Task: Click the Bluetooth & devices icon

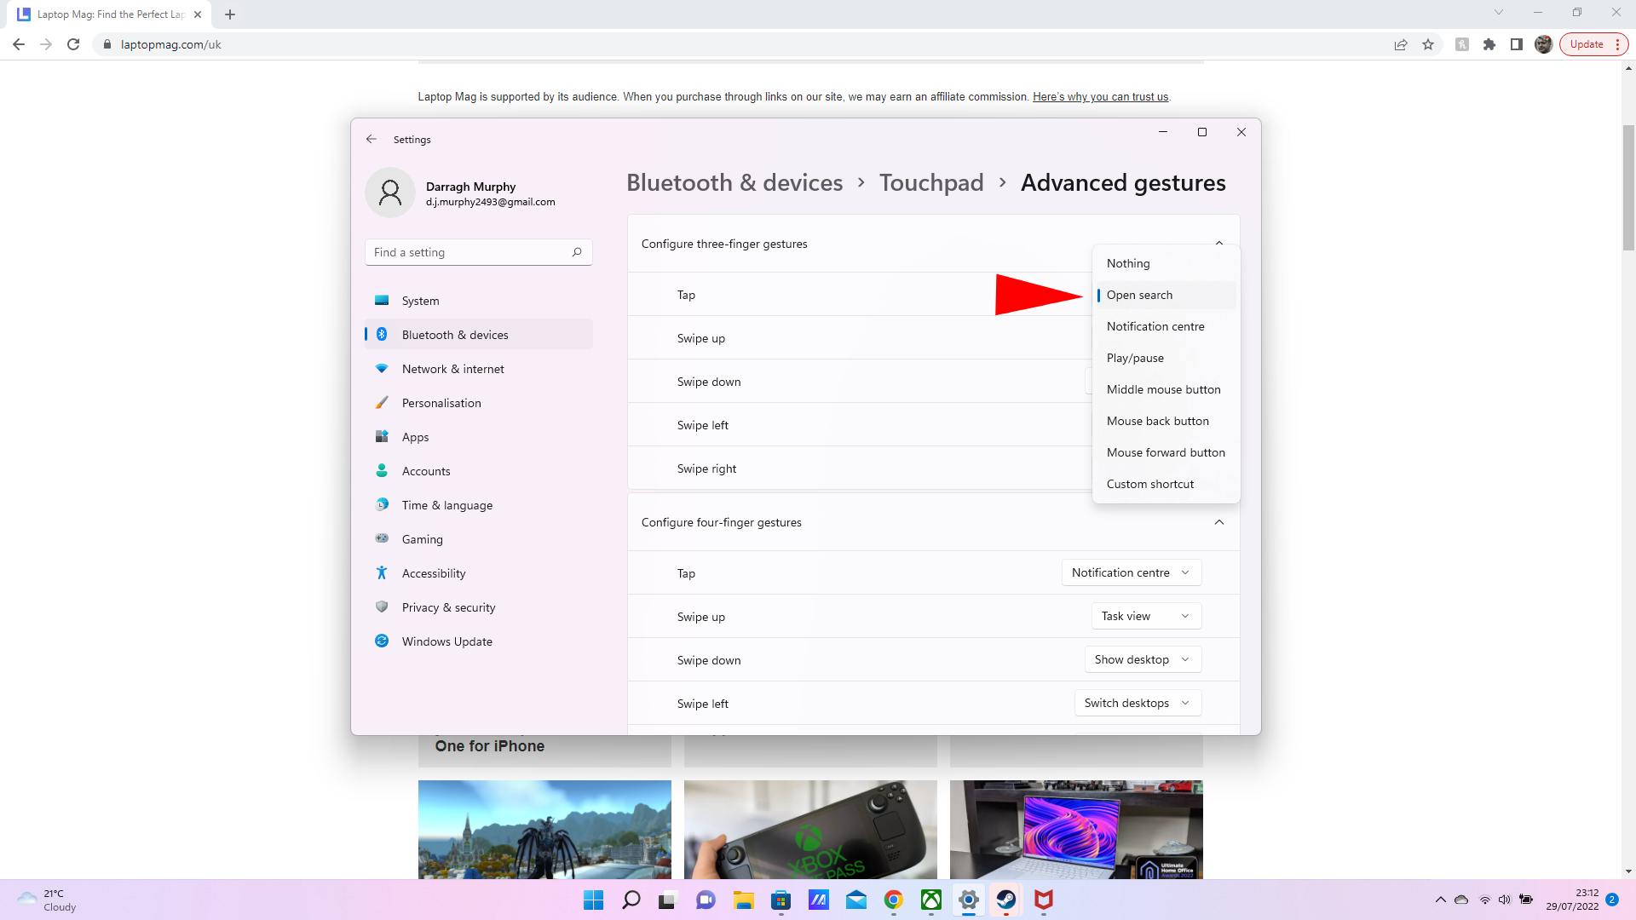Action: (x=382, y=335)
